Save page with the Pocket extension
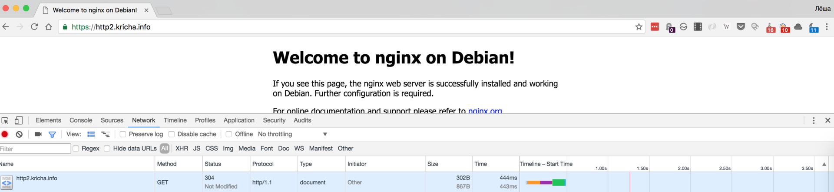 tap(741, 27)
